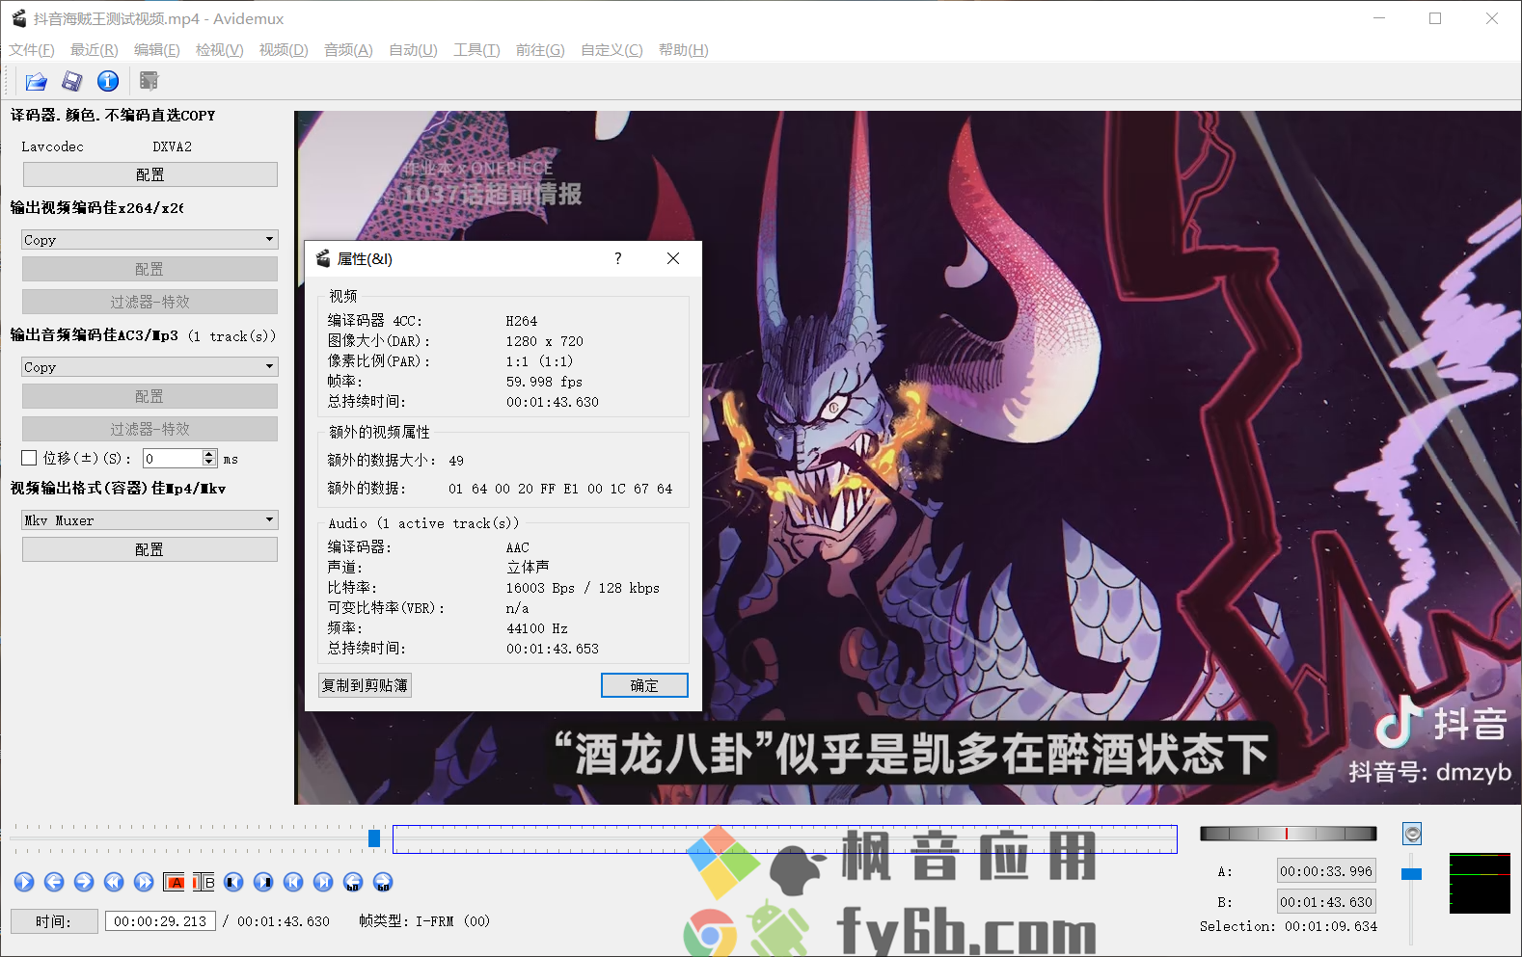The width and height of the screenshot is (1522, 957).
Task: Set selection start marker A
Action: [175, 882]
